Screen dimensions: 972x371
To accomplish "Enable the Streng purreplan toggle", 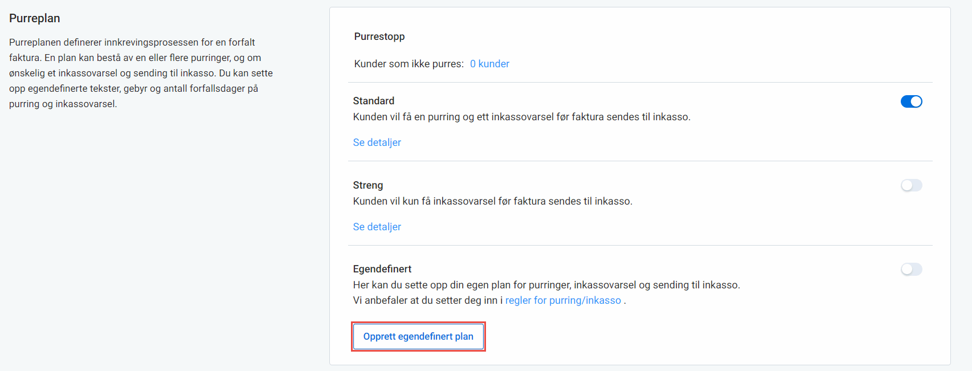I will pos(911,185).
